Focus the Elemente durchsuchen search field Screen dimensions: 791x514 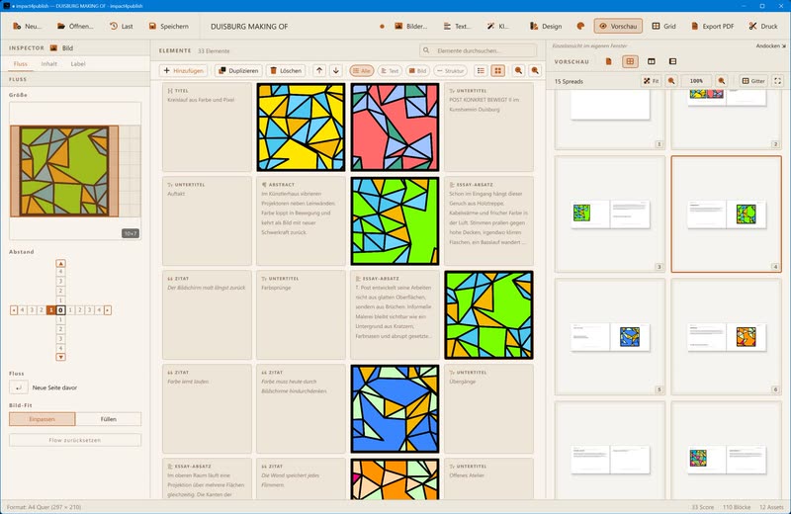478,50
